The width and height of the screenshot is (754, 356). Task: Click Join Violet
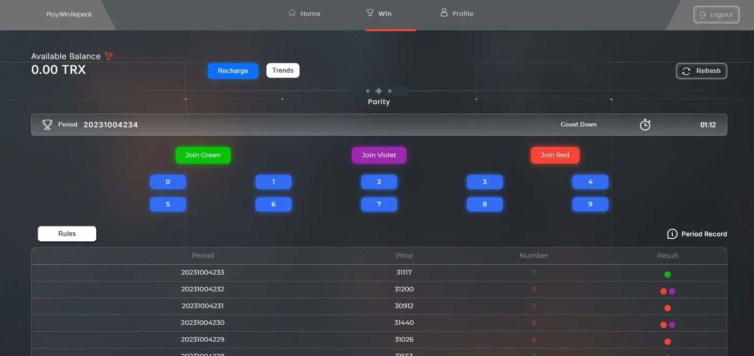pos(379,155)
